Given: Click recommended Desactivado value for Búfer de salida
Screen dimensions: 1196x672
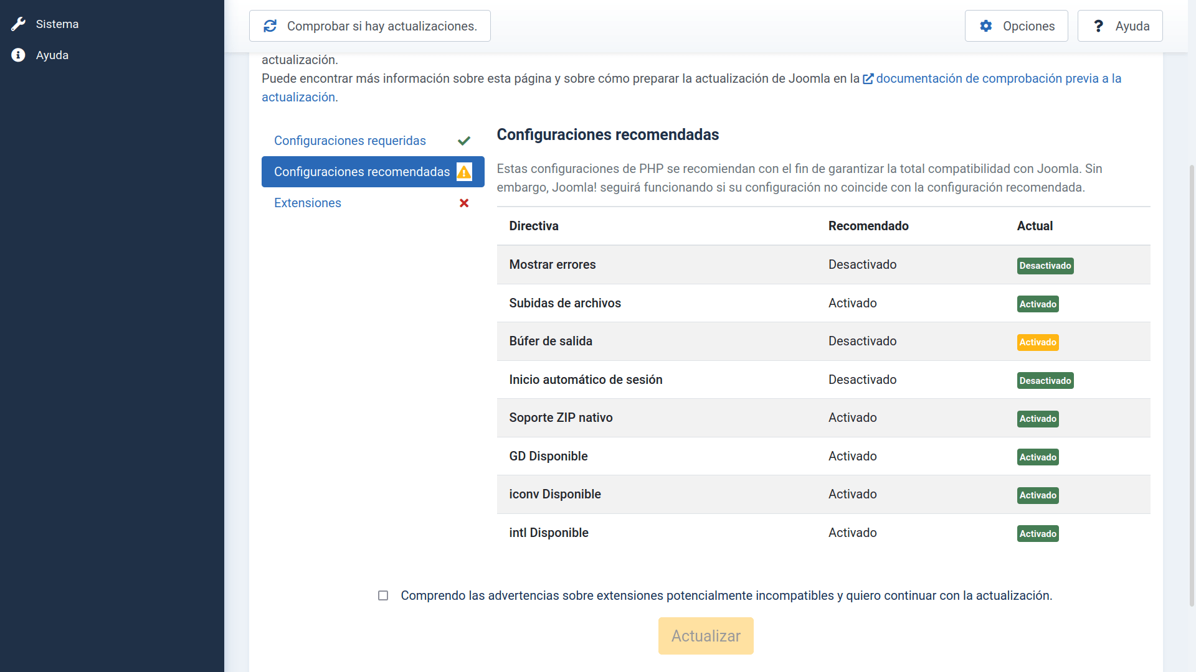Looking at the screenshot, I should (862, 341).
